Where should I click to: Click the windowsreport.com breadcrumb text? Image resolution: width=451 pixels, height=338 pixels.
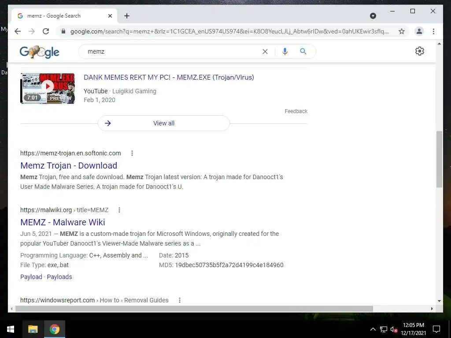(94, 300)
